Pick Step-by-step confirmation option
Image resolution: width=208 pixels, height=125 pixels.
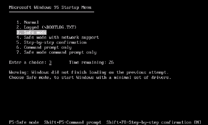point(51,42)
